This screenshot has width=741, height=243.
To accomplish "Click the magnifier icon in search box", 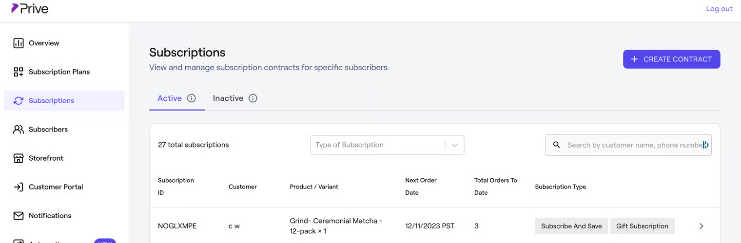I will pyautogui.click(x=556, y=145).
